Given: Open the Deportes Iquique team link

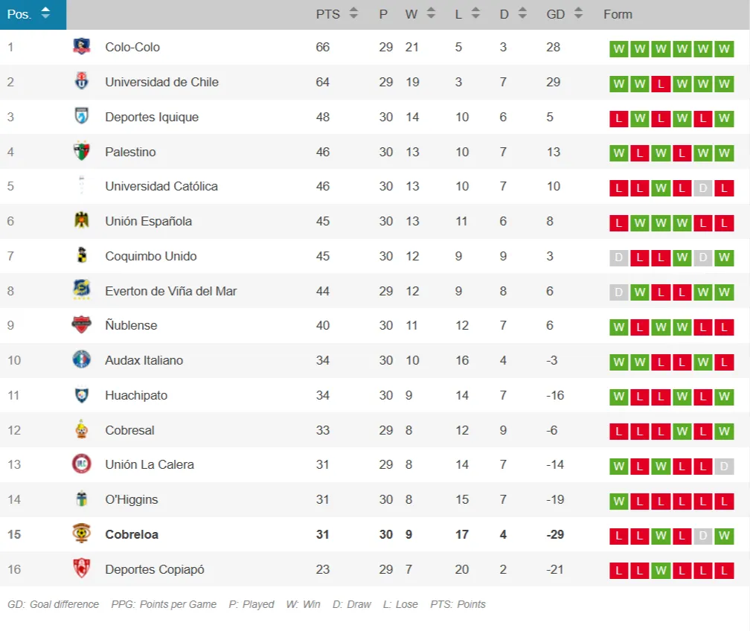Looking at the screenshot, I should pos(152,117).
